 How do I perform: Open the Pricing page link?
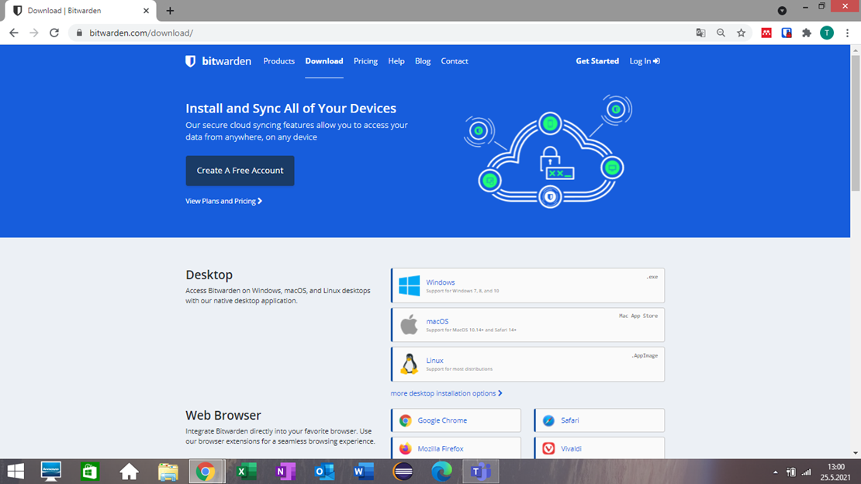[x=365, y=61]
